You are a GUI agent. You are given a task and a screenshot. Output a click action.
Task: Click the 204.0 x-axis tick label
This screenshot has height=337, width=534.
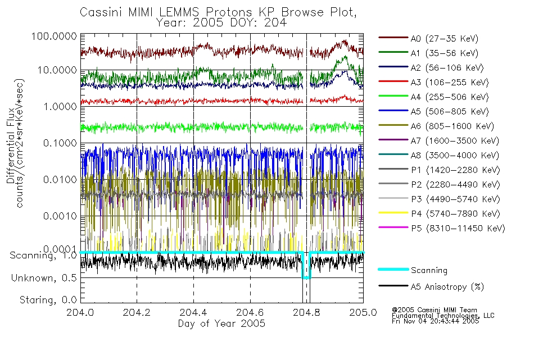[x=80, y=312]
